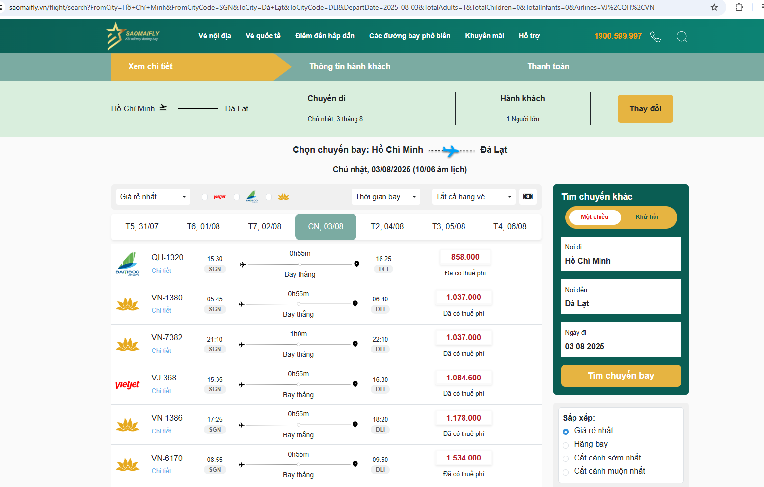This screenshot has height=487, width=764.
Task: Open Chi tiết link for VN-7382
Action: pos(161,351)
